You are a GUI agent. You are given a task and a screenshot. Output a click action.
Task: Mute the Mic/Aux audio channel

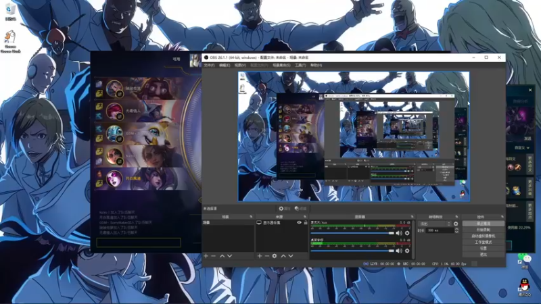pyautogui.click(x=399, y=233)
